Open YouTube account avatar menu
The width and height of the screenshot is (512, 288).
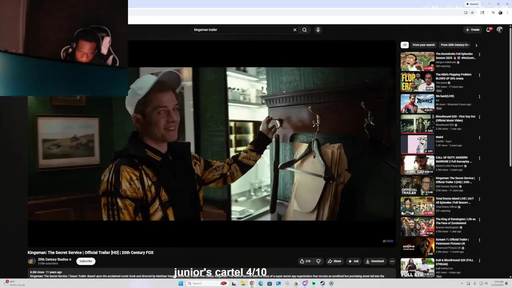[x=500, y=30]
